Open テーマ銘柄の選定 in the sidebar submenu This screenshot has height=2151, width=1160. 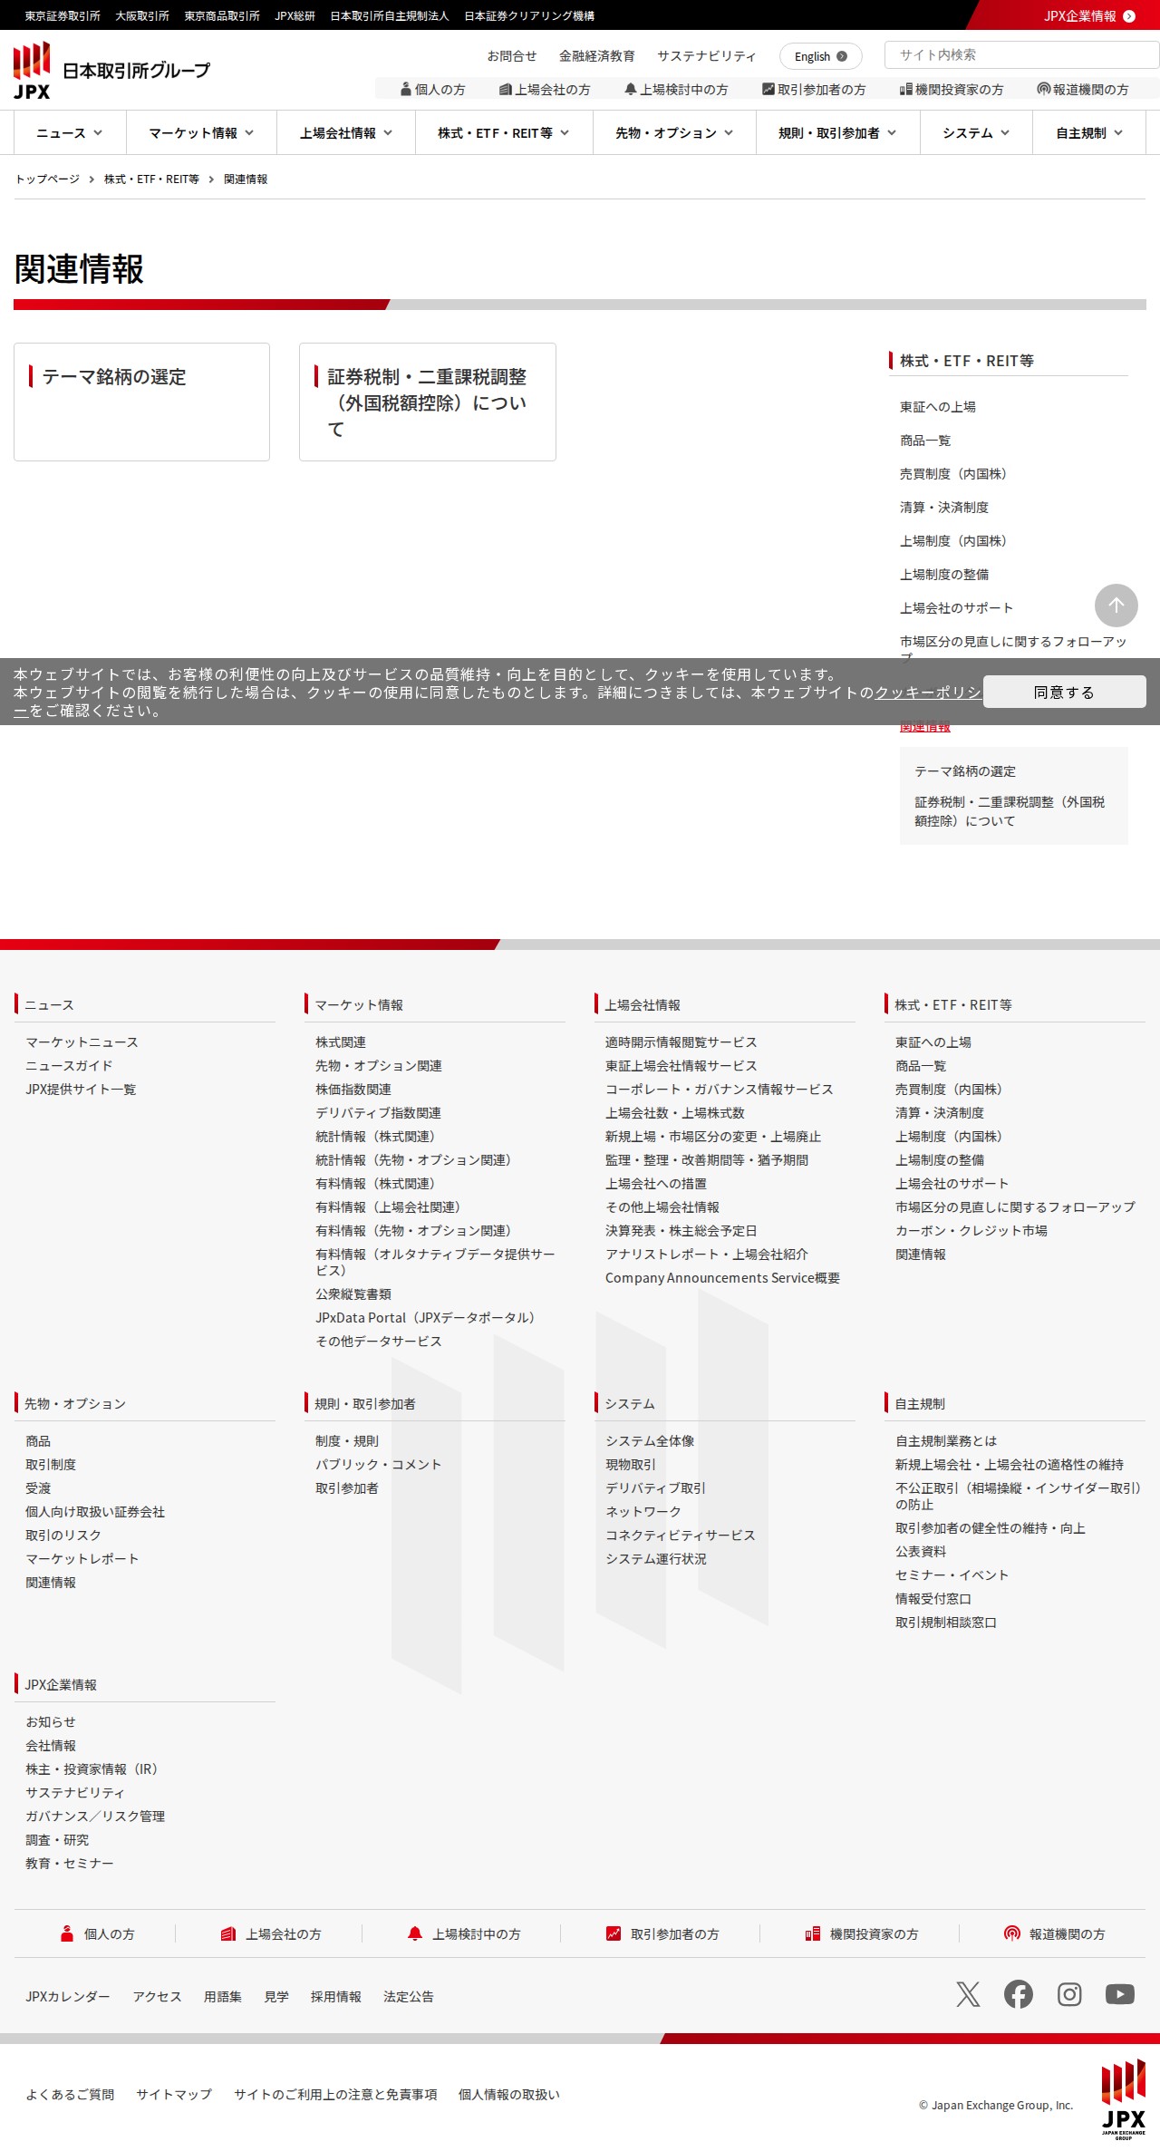[x=965, y=771]
